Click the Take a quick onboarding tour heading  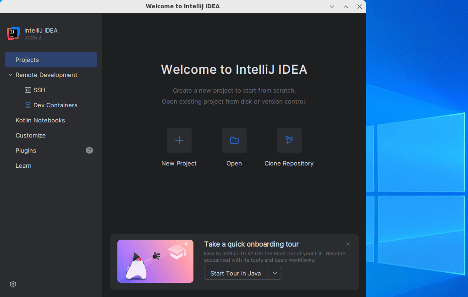pyautogui.click(x=251, y=244)
